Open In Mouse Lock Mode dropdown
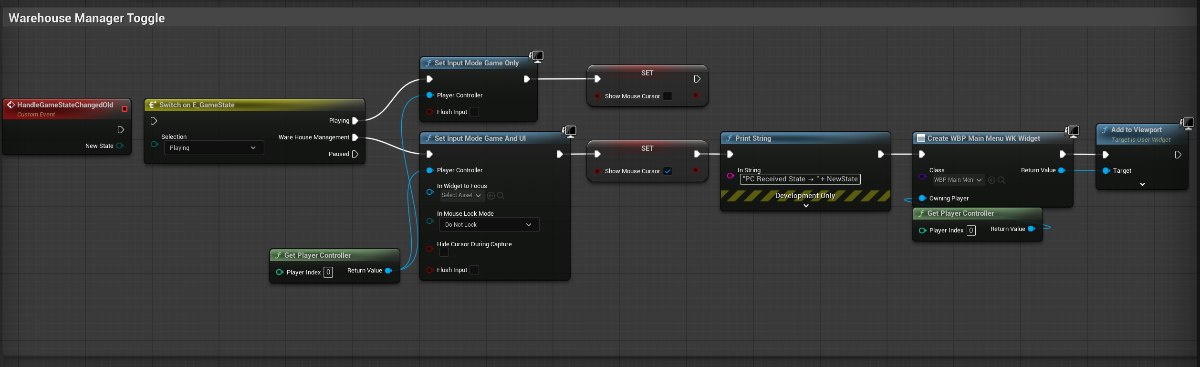This screenshot has height=367, width=1200. 489,225
